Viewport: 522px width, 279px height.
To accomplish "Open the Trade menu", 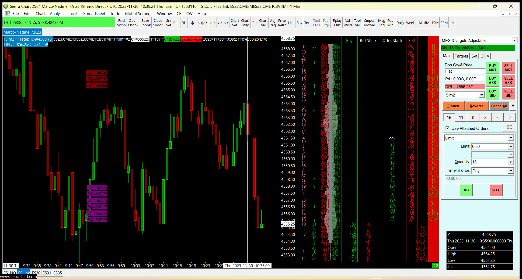I will pyautogui.click(x=115, y=14).
